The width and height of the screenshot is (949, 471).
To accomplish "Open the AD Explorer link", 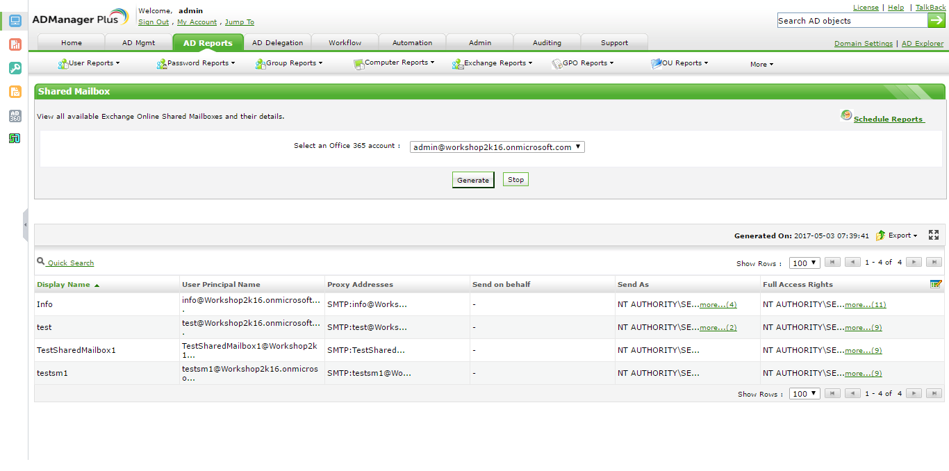I will pyautogui.click(x=923, y=44).
